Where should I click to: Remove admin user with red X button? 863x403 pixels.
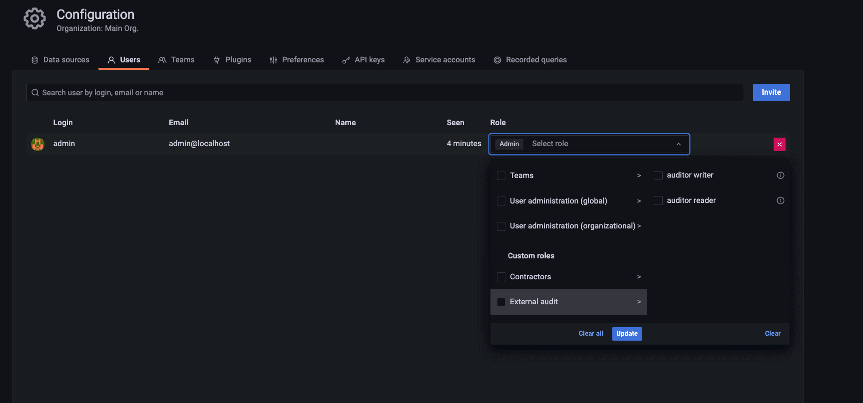tap(780, 144)
